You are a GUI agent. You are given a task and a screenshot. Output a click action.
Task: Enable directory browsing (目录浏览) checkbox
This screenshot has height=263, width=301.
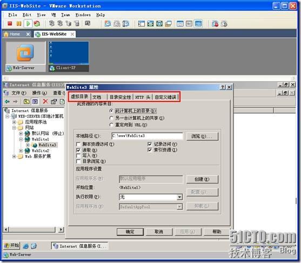pyautogui.click(x=78, y=161)
